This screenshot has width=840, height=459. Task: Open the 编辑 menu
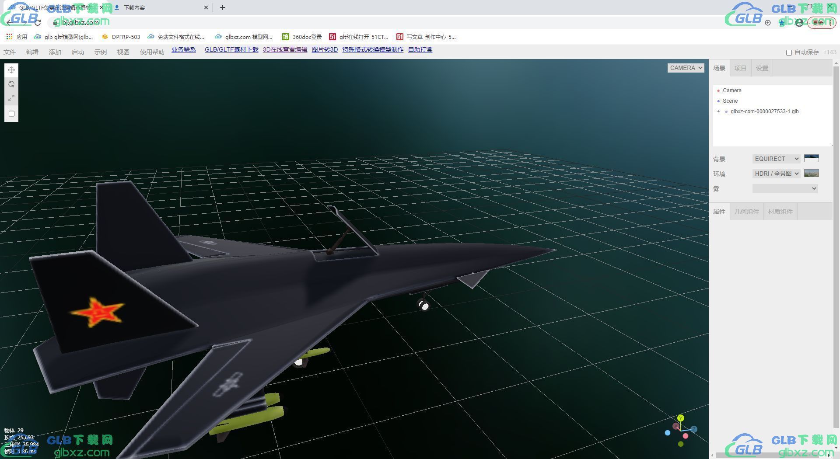point(32,52)
